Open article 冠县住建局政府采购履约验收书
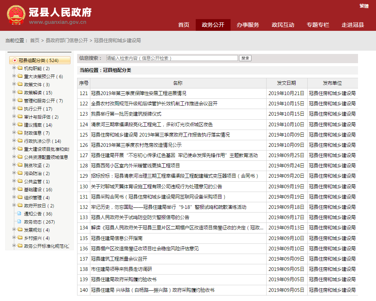The image size is (376, 301). pos(124,279)
